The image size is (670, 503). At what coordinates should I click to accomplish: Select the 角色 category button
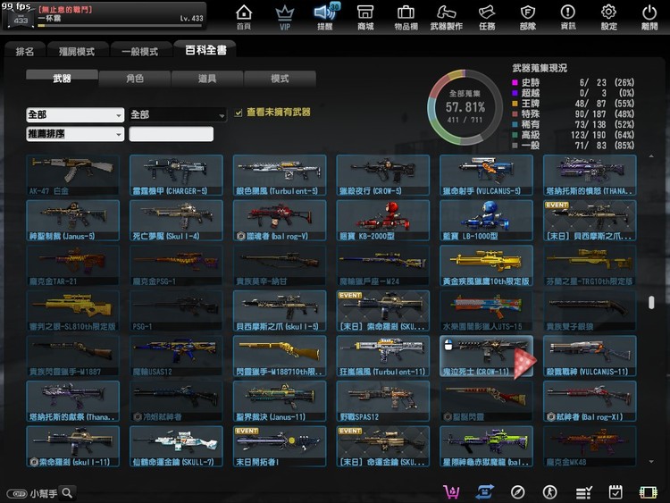tap(135, 79)
